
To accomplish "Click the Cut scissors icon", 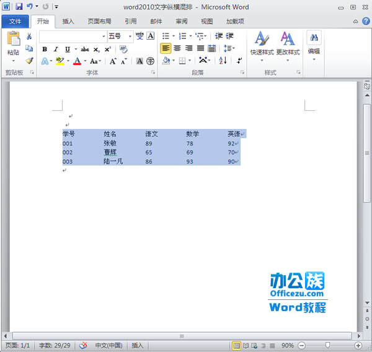I will click(x=29, y=37).
